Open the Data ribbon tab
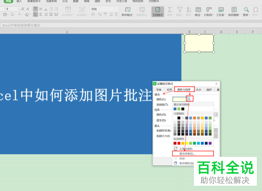The height and width of the screenshot is (191, 262). [x=76, y=1]
